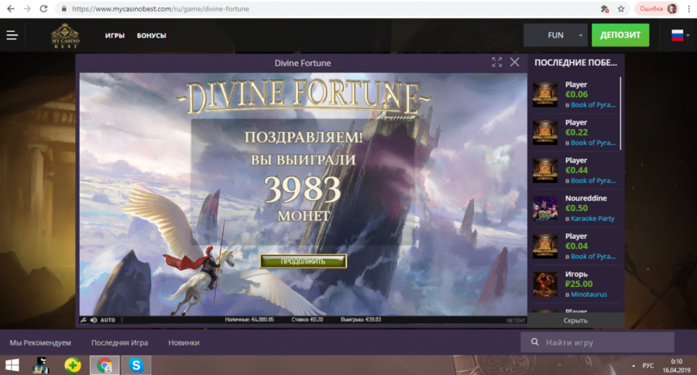Switch to Новинки tab
The image size is (697, 375).
coord(184,343)
